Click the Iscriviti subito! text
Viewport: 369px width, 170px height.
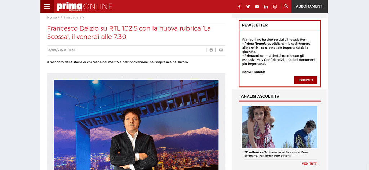(254, 72)
